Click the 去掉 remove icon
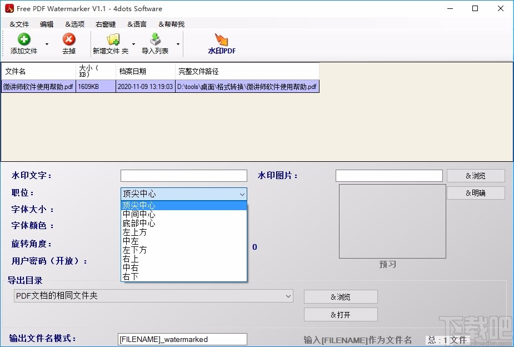The image size is (514, 347). coord(69,39)
